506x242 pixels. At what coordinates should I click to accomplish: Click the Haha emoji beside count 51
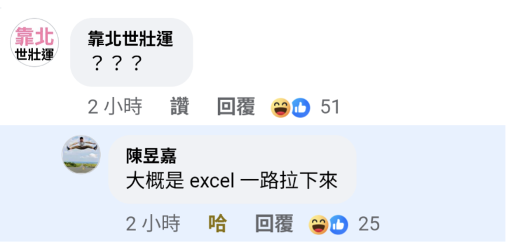click(x=280, y=108)
